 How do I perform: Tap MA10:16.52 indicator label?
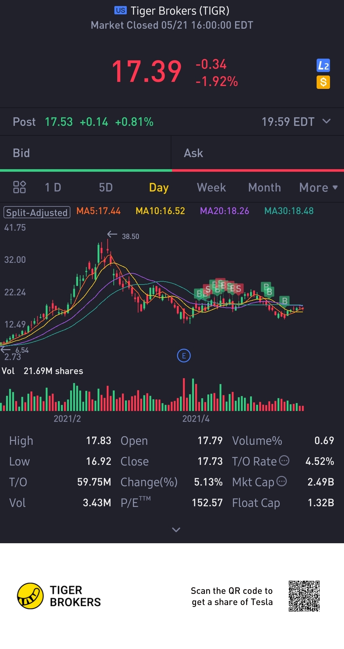click(x=160, y=211)
